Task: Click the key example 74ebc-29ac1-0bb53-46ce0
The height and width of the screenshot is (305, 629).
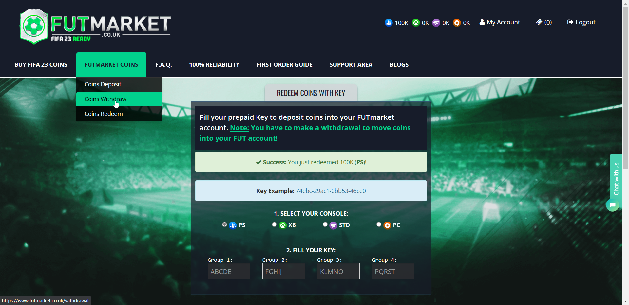Action: pos(331,191)
